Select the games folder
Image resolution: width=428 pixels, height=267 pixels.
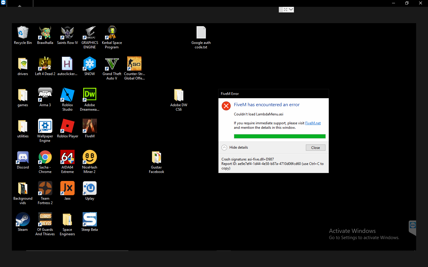(x=23, y=98)
